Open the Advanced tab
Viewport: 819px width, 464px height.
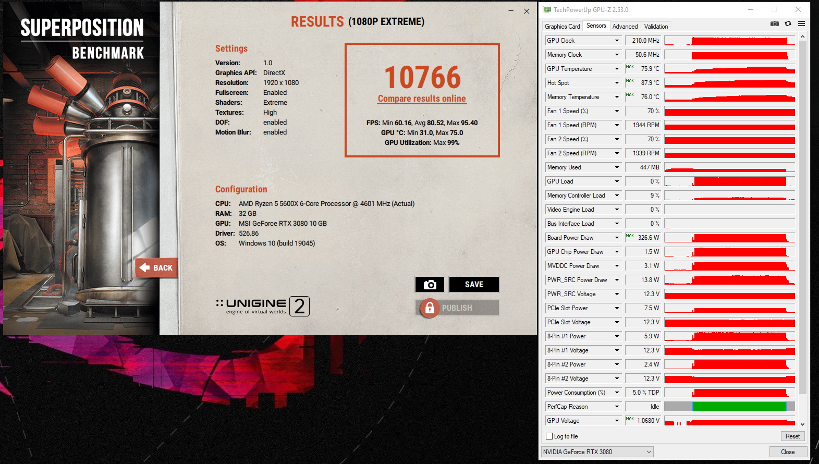click(x=625, y=27)
